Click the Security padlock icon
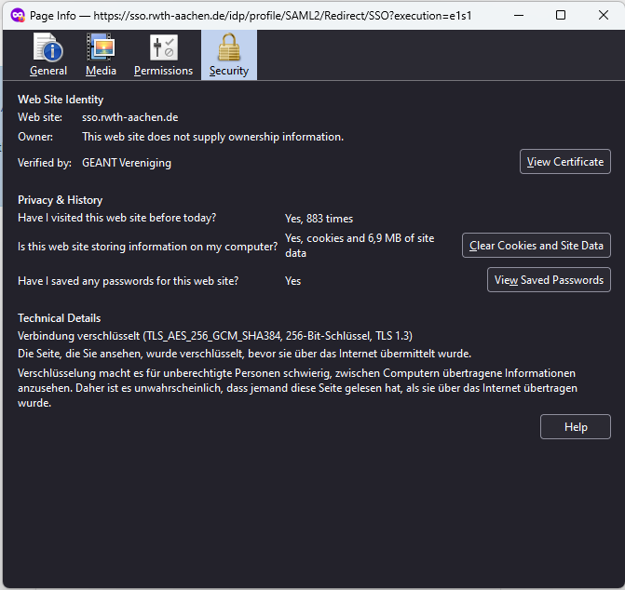Image resolution: width=625 pixels, height=590 pixels. pyautogui.click(x=228, y=47)
